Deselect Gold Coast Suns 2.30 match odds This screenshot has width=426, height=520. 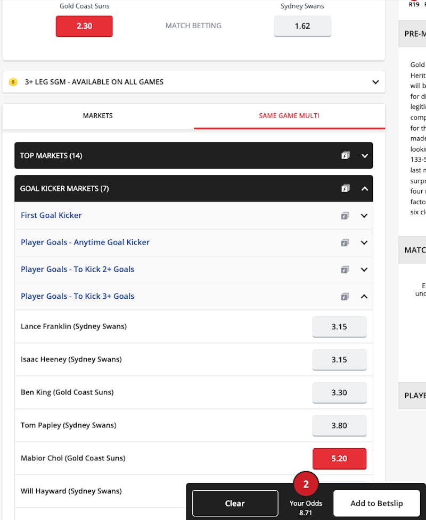[84, 26]
